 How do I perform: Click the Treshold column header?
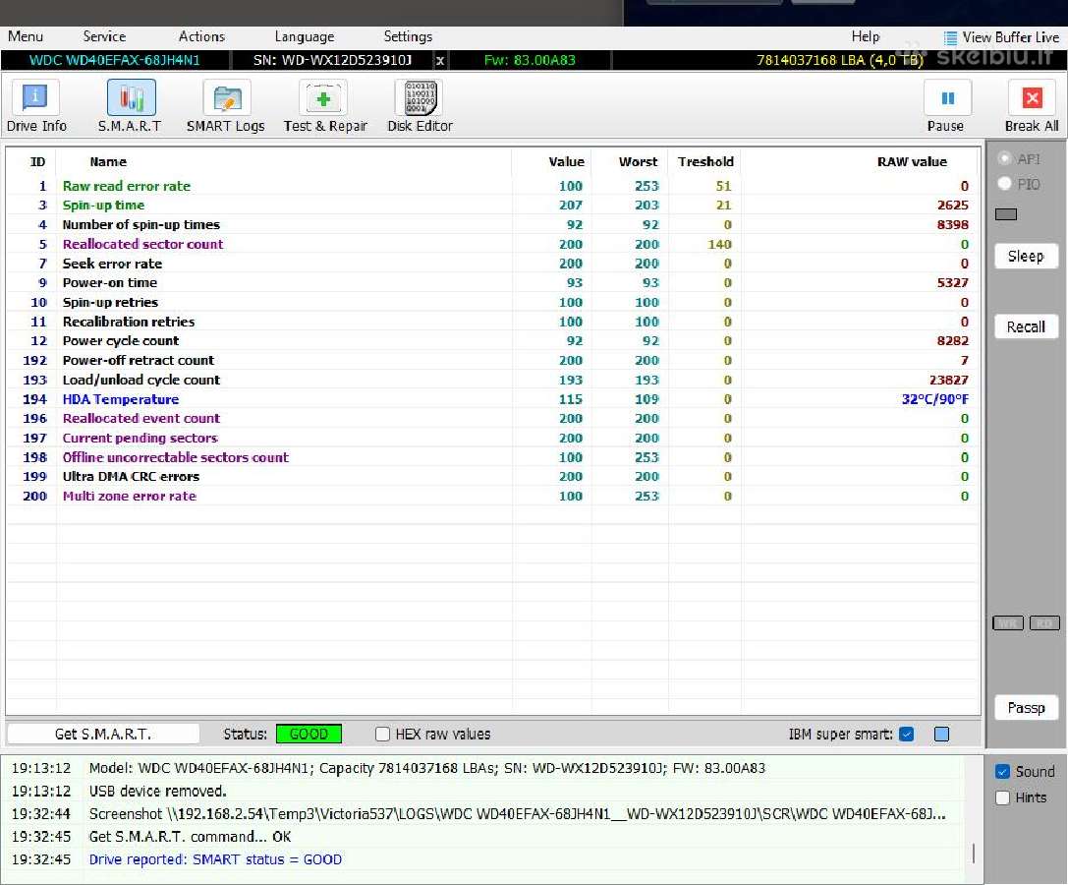coord(705,161)
